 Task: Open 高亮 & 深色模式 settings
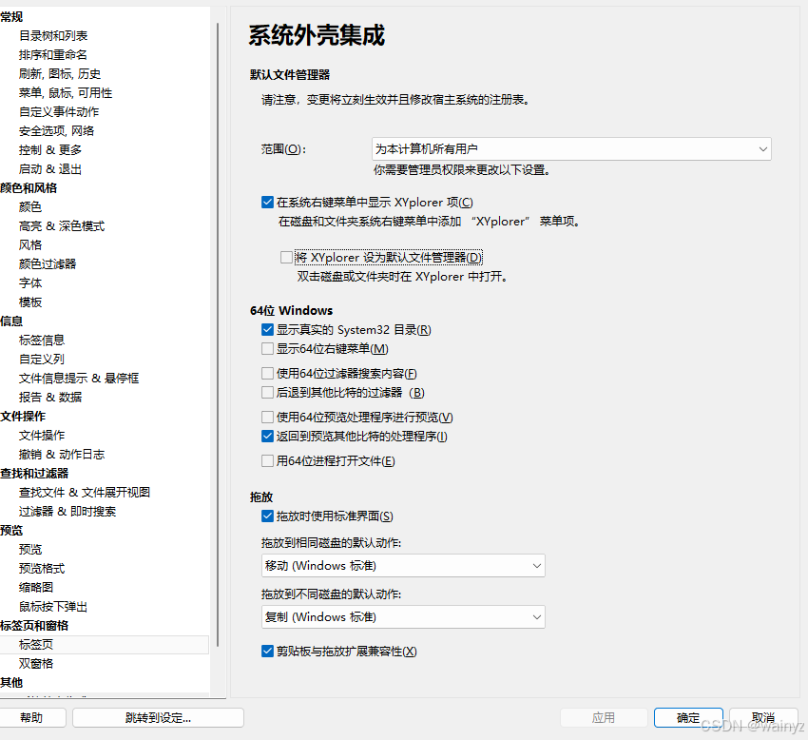point(62,226)
